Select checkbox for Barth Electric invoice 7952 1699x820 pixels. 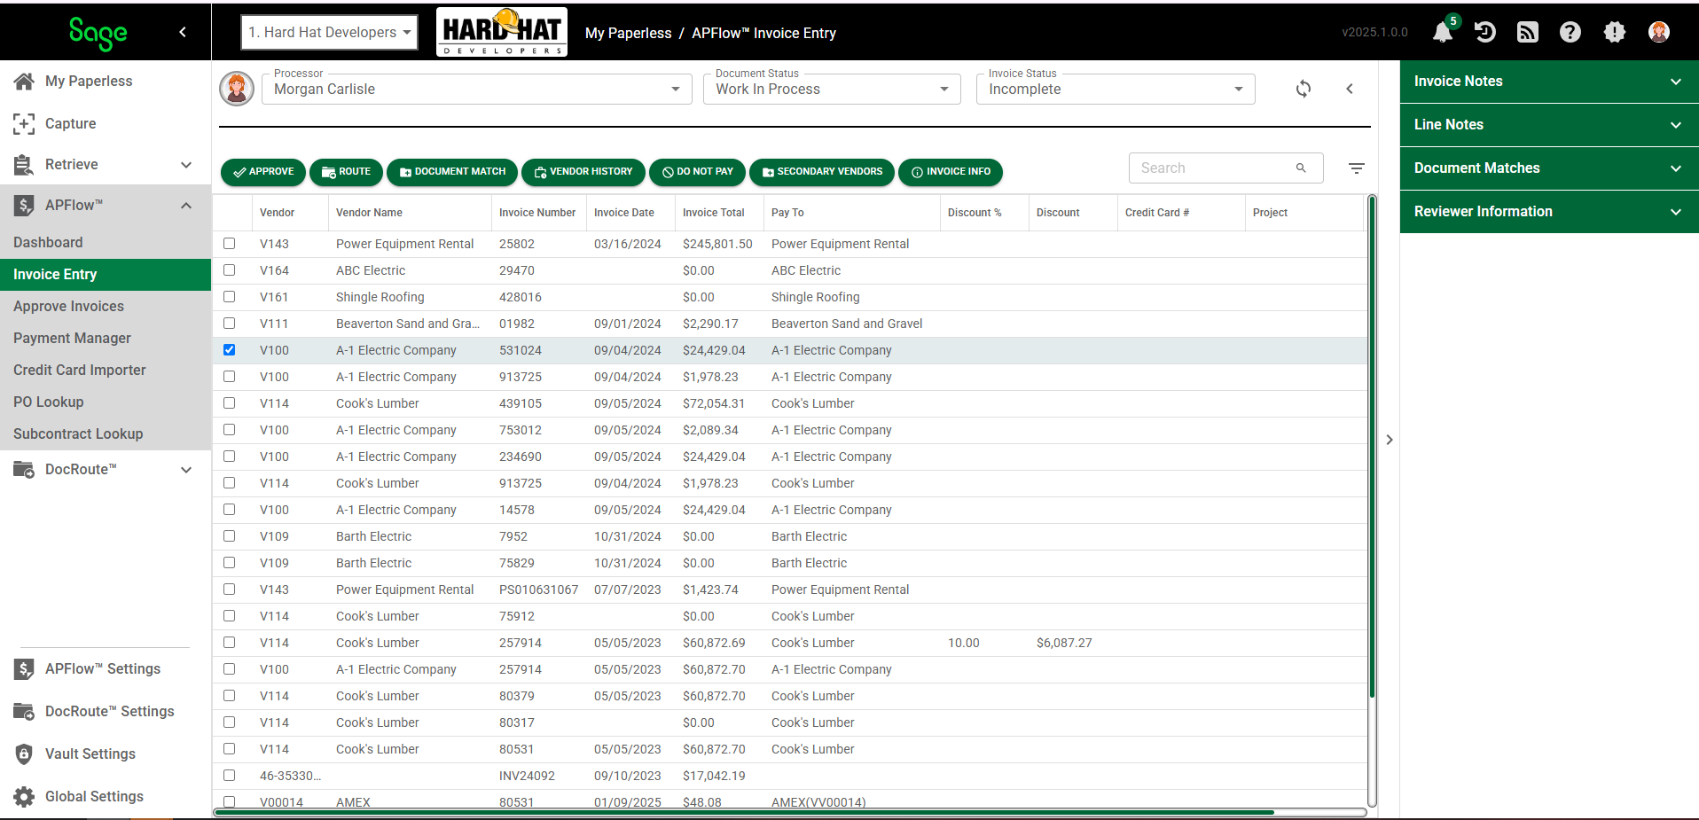click(230, 535)
